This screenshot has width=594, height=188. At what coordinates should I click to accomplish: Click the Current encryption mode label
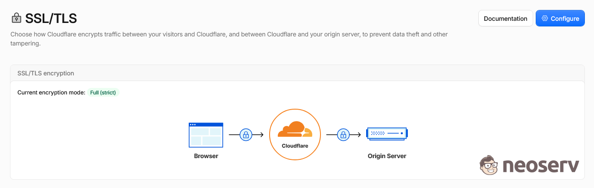51,93
